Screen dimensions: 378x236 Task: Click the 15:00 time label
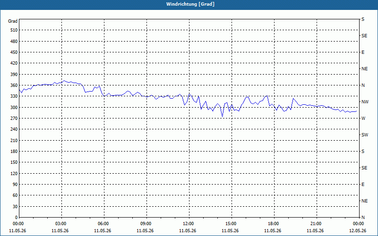point(232,224)
